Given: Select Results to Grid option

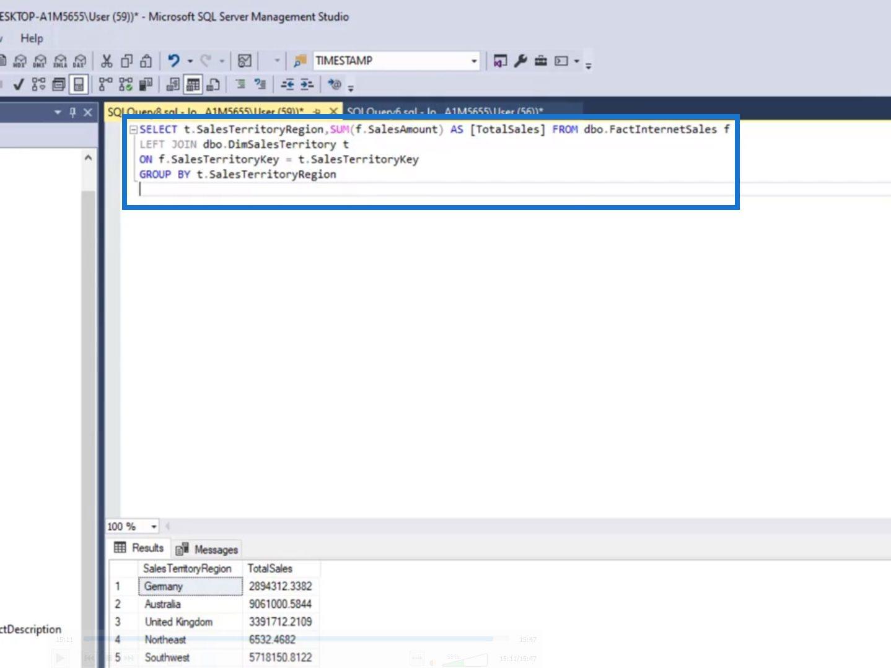Looking at the screenshot, I should point(193,84).
